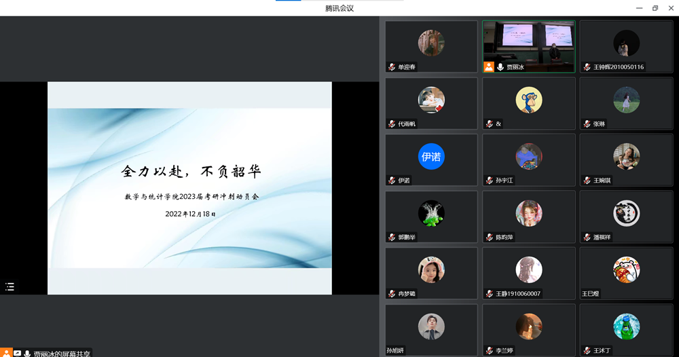Click muted mic icon beside 张琳
The height and width of the screenshot is (357, 679).
click(587, 124)
